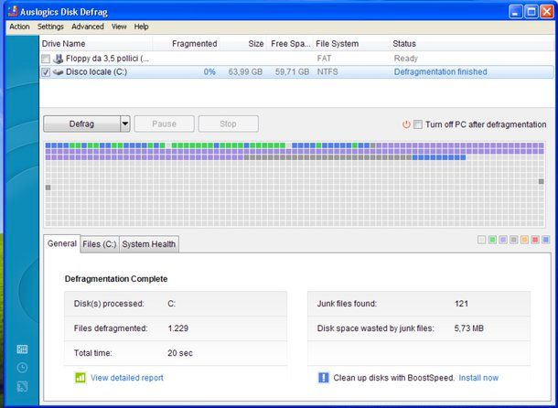Click the Pause button
558x408 pixels.
164,123
